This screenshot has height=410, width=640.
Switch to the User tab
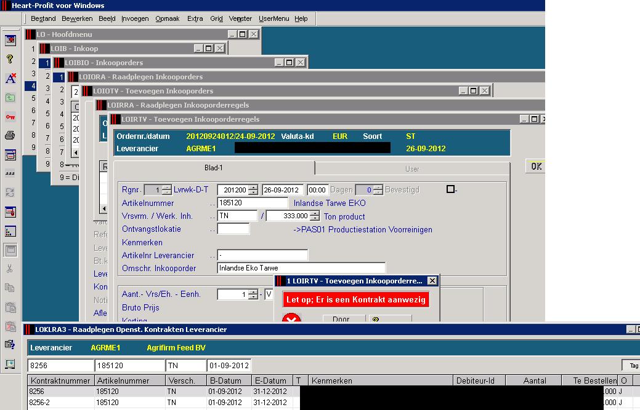(x=412, y=168)
